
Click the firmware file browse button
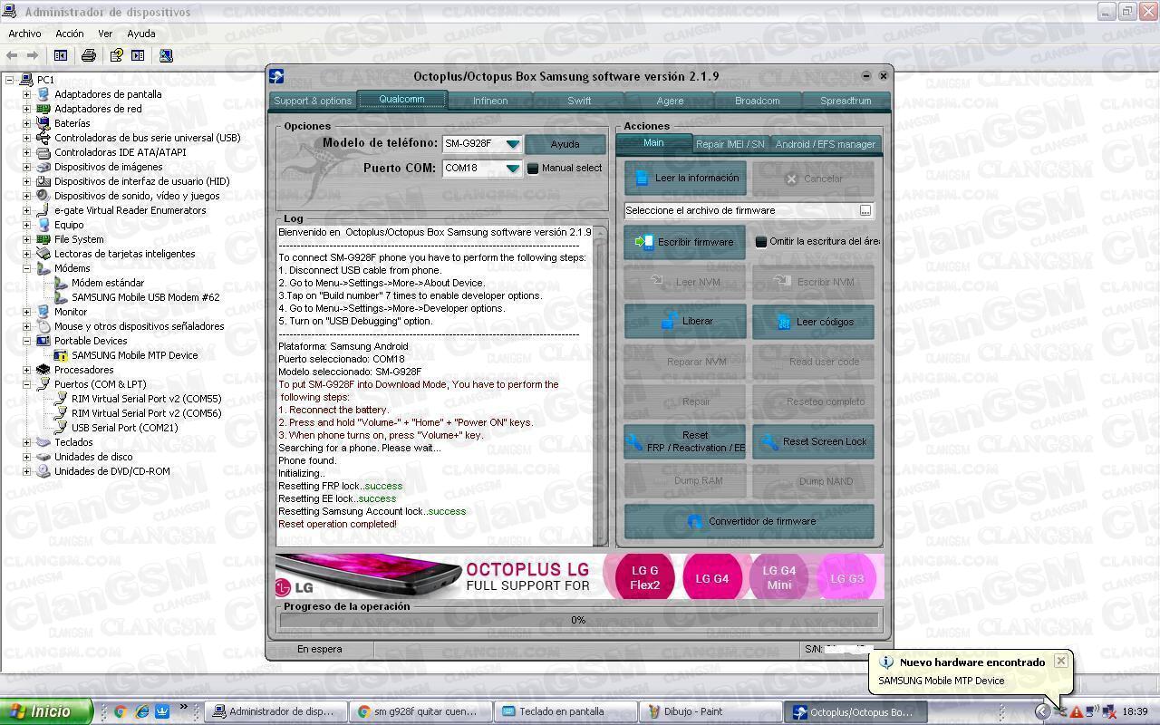[x=865, y=210]
